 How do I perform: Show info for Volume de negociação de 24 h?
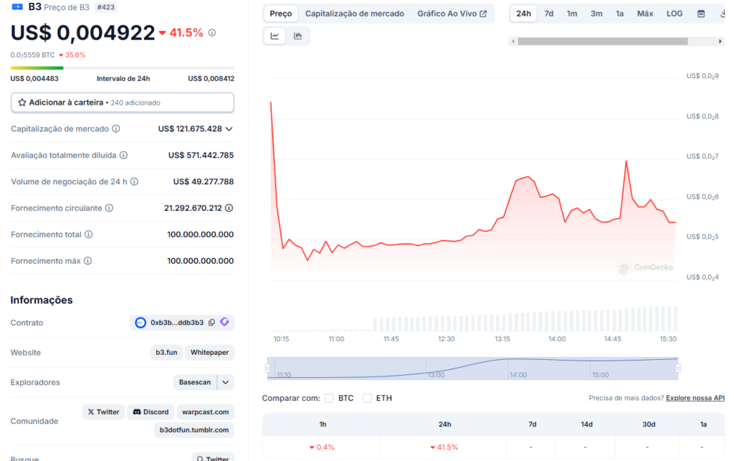point(134,181)
